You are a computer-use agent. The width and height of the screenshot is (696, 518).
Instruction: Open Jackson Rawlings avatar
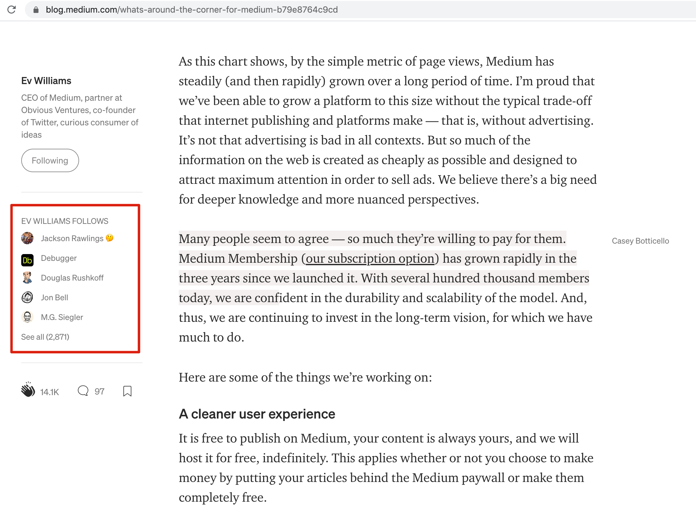[x=27, y=238]
